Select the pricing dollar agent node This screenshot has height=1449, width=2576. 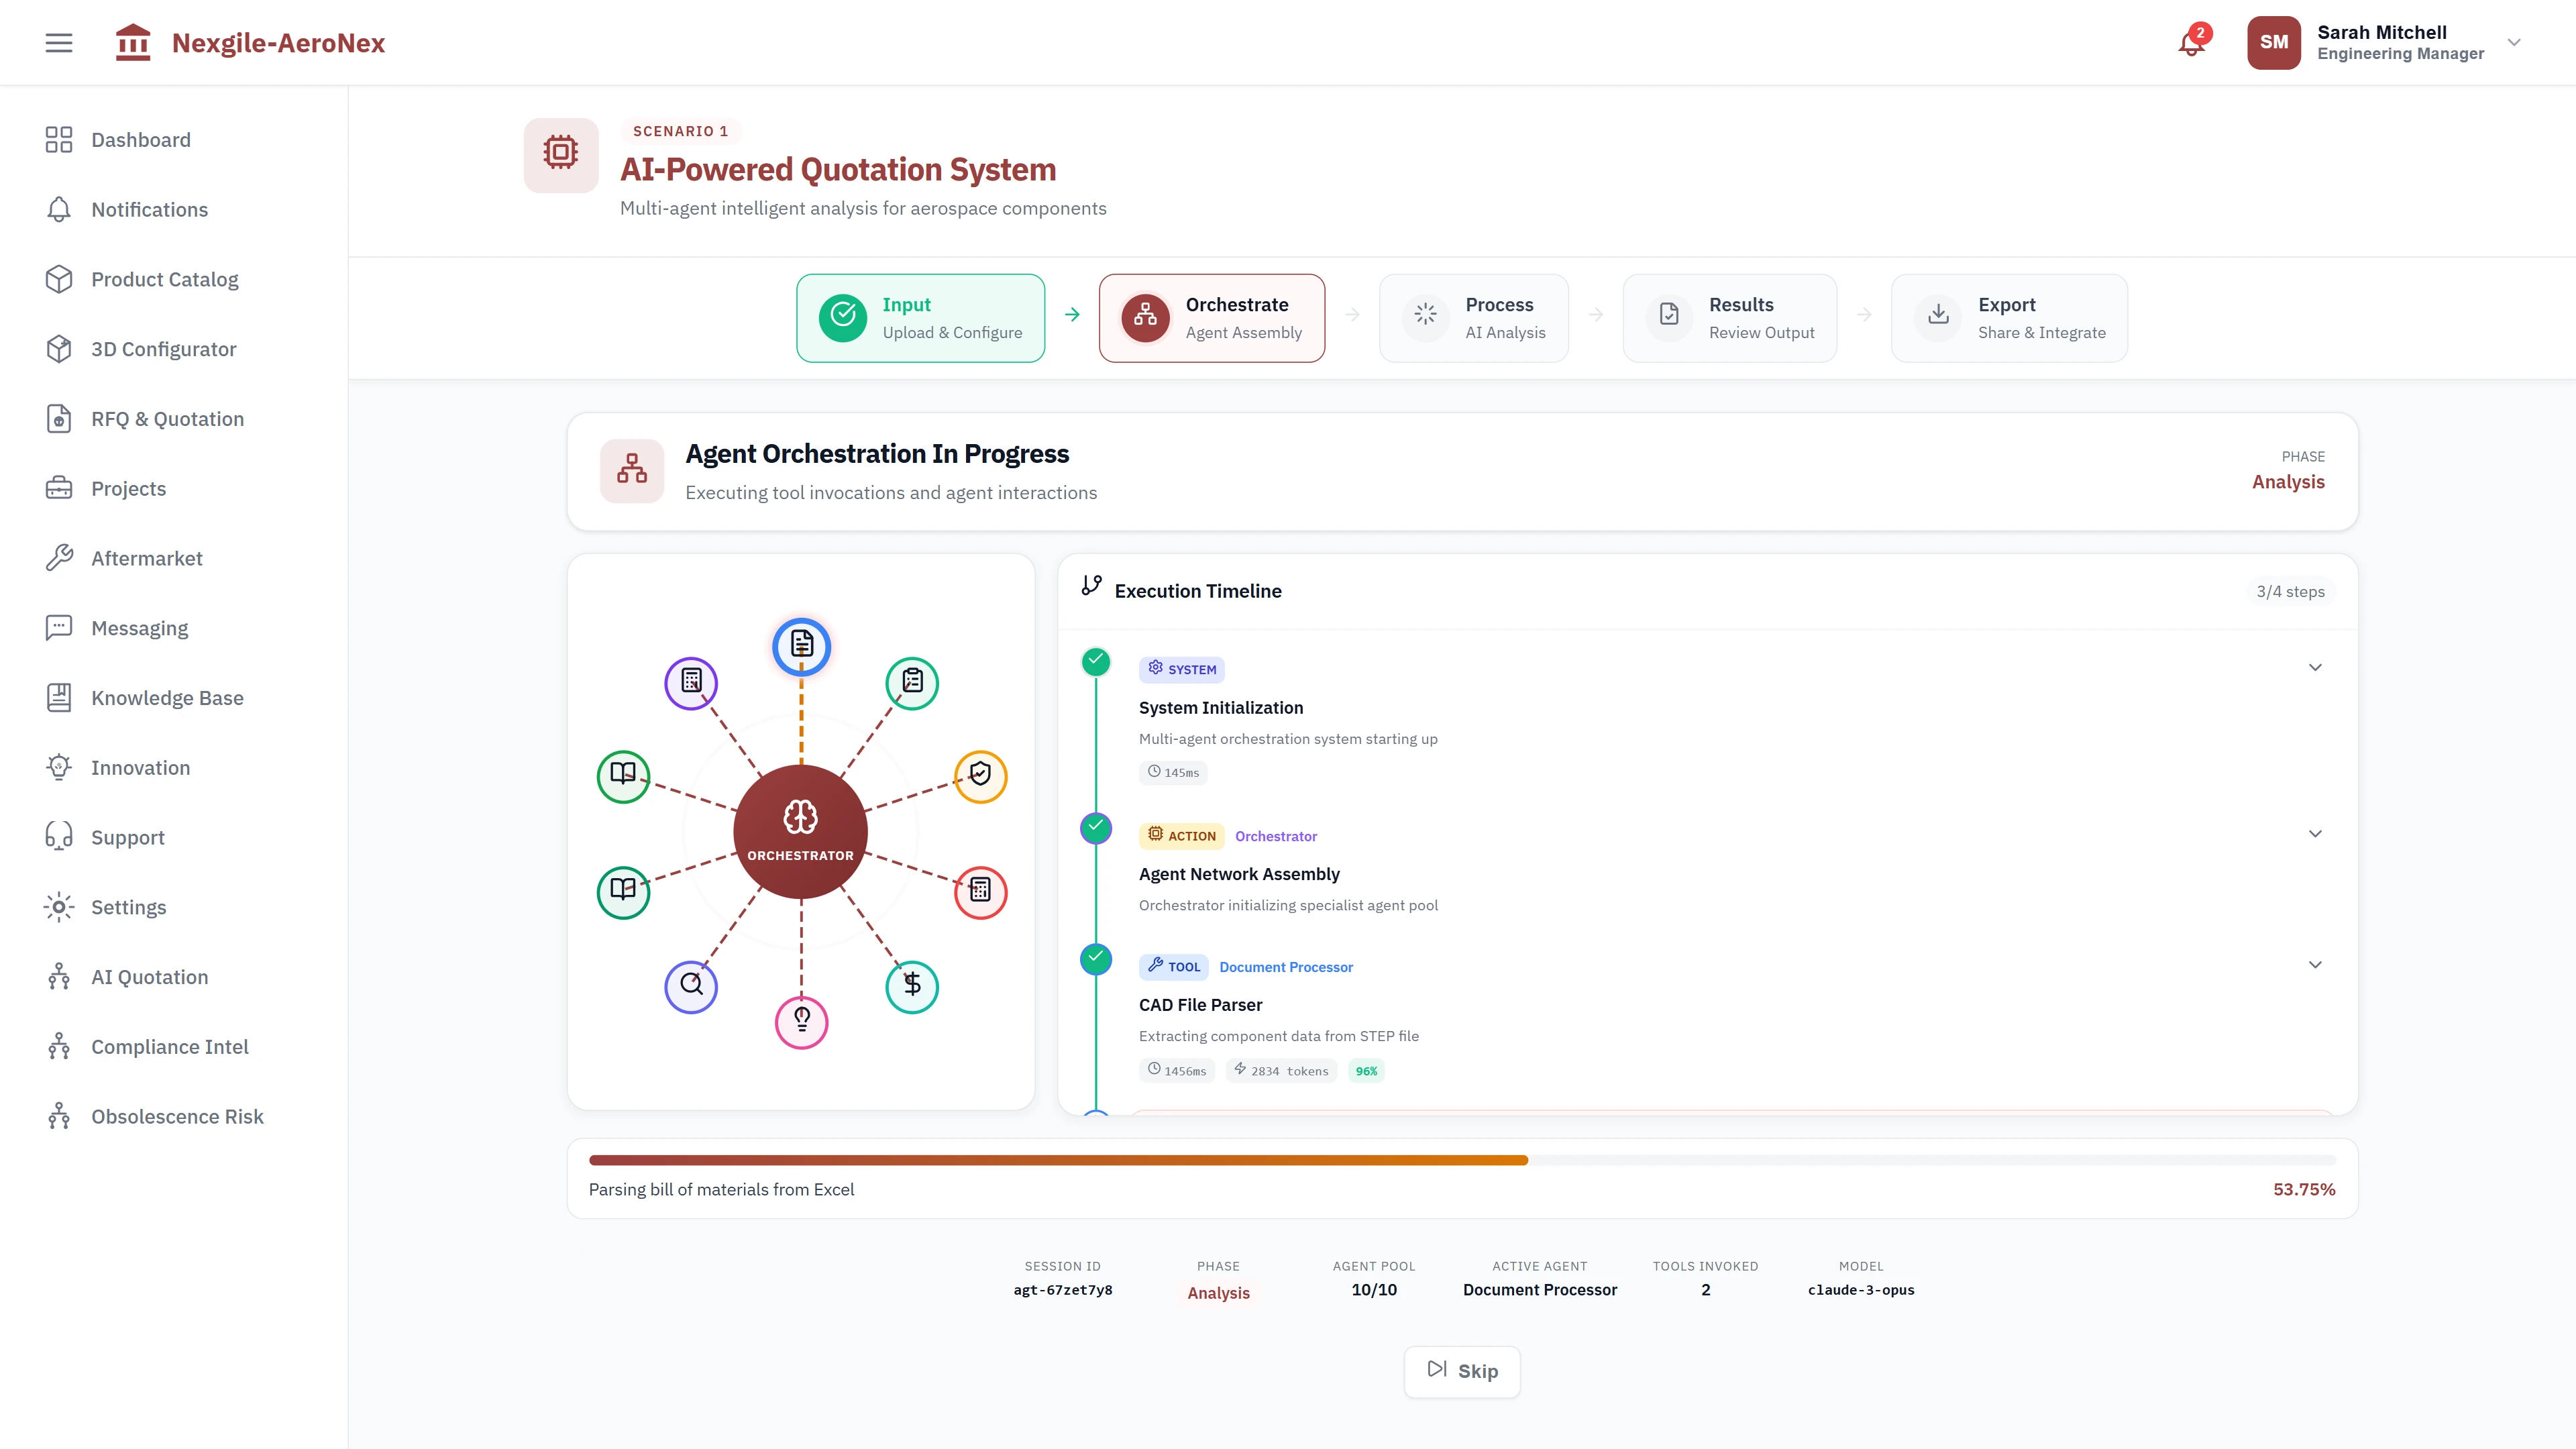(x=911, y=986)
